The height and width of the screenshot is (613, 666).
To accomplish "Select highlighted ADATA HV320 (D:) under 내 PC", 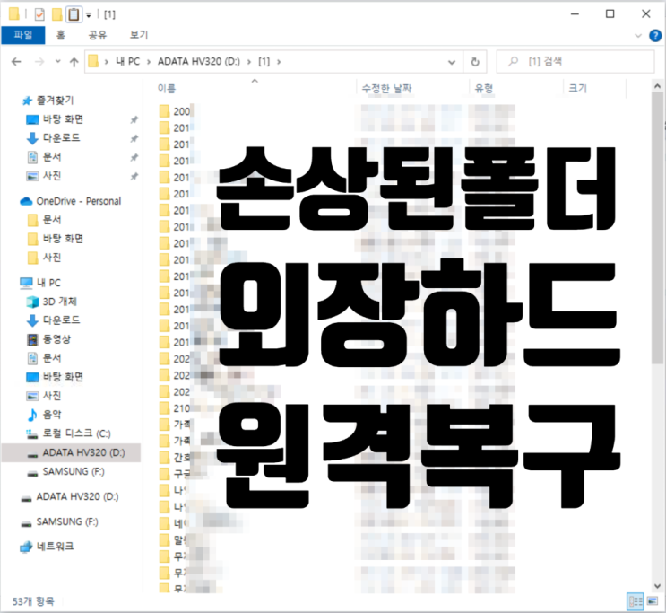I will click(x=71, y=452).
